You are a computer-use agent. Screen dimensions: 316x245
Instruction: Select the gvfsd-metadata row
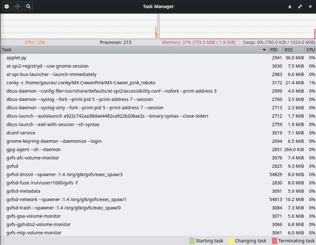click(158, 191)
